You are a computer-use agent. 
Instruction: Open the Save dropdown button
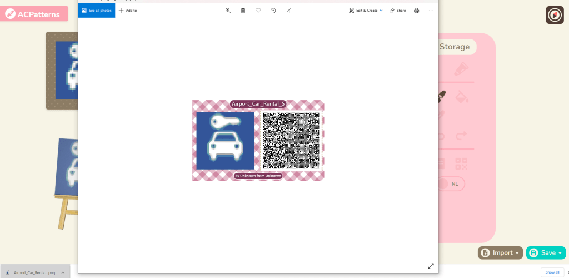(x=546, y=253)
